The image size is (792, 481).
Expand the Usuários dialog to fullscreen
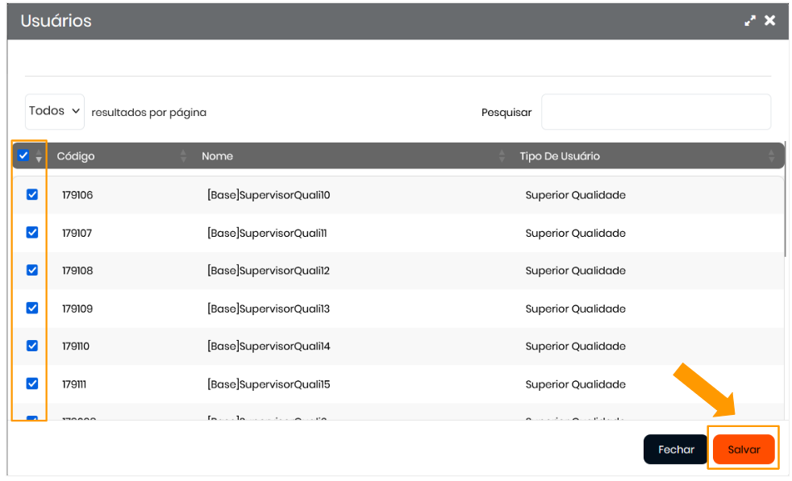[750, 21]
